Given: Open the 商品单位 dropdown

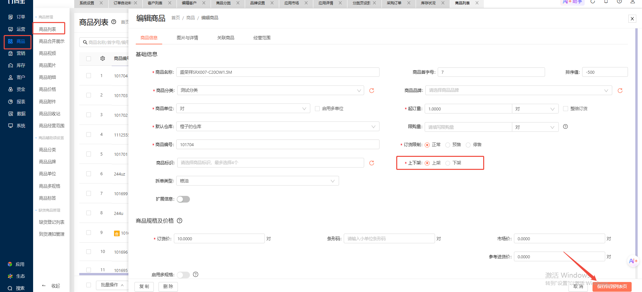Looking at the screenshot, I should [243, 108].
